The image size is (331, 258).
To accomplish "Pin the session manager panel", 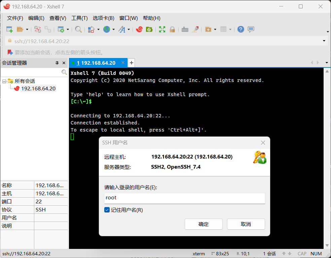I will [x=57, y=63].
